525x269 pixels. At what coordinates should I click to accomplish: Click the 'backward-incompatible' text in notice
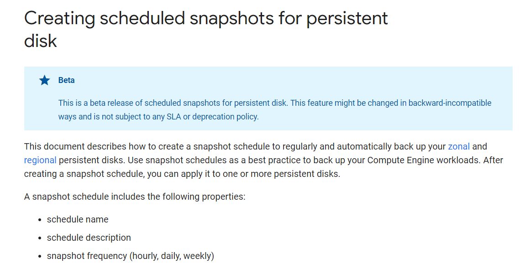click(450, 103)
